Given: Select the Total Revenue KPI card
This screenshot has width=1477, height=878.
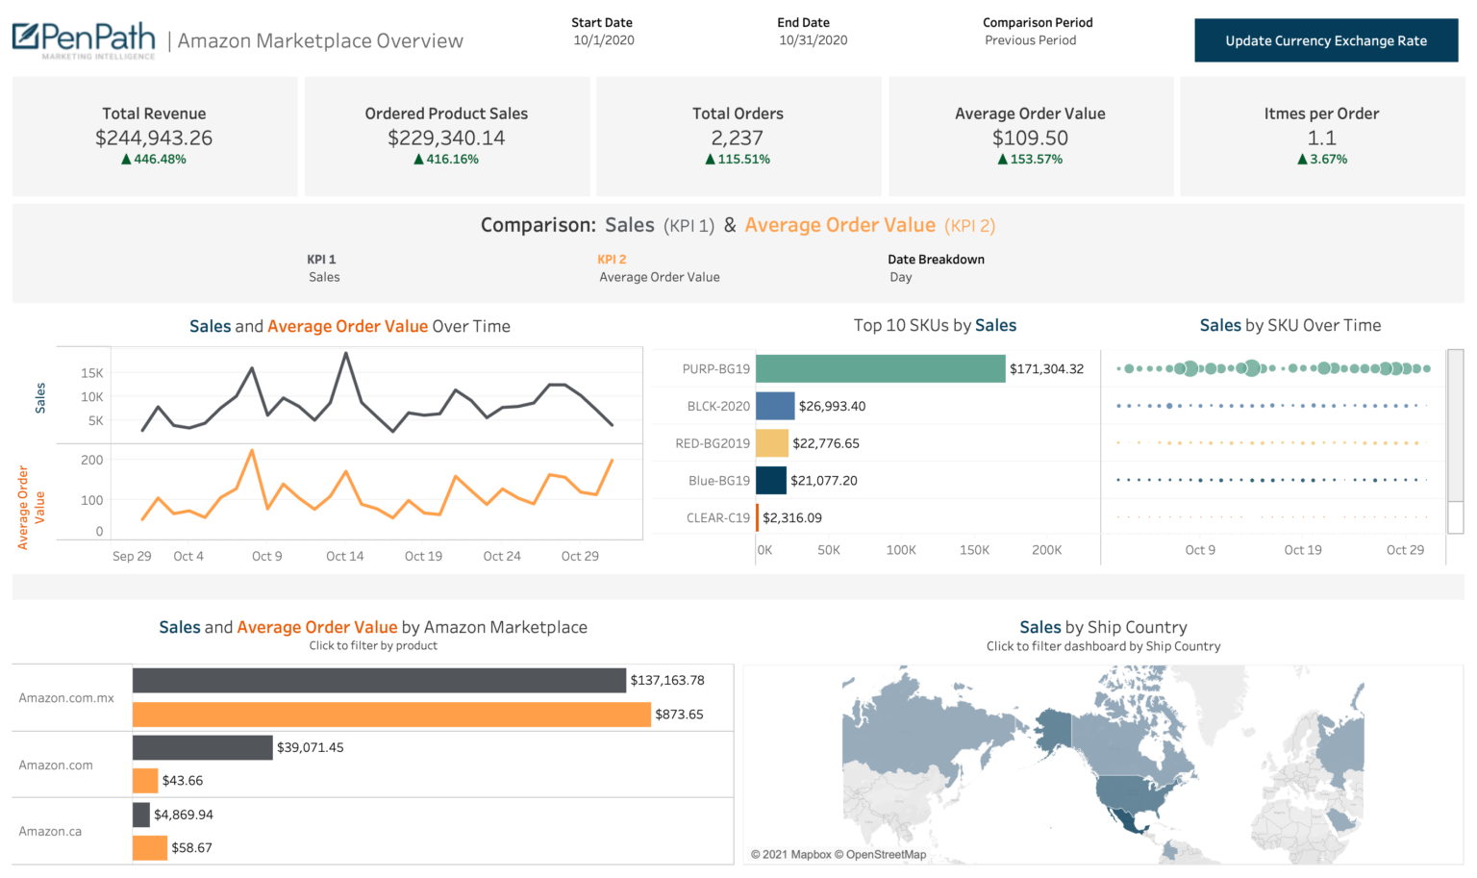Looking at the screenshot, I should [154, 135].
